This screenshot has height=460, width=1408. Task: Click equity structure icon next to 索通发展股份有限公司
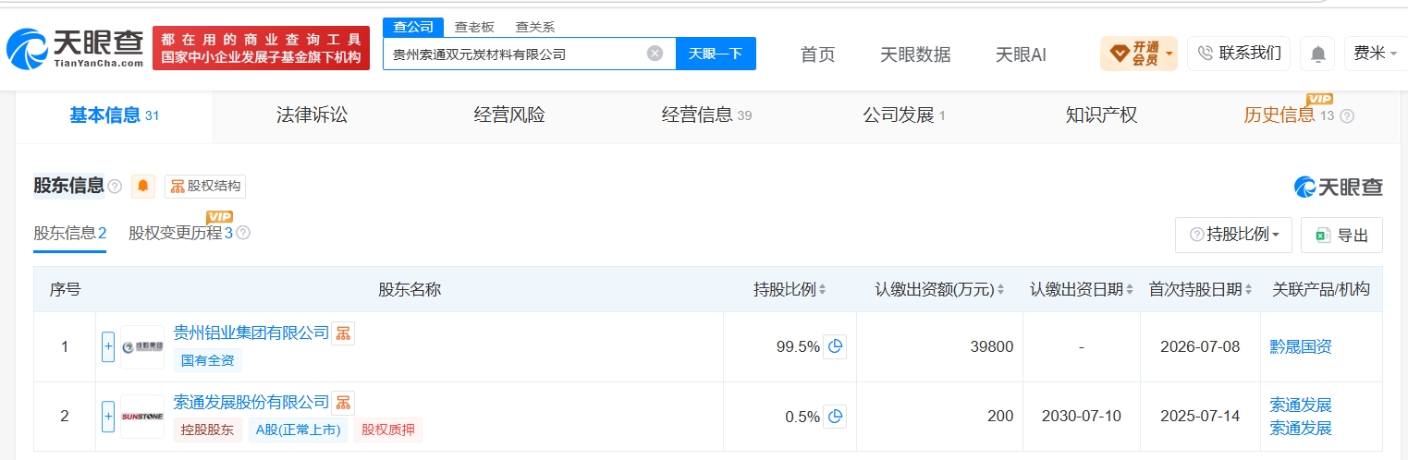tap(343, 403)
